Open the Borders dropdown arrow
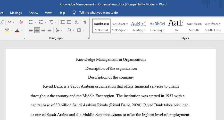 pyautogui.click(x=84, y=30)
